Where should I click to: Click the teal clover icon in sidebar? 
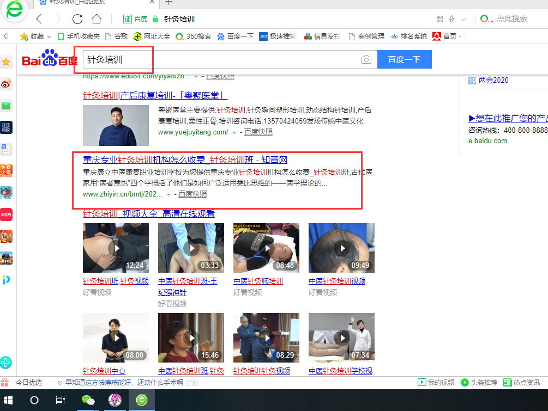(5, 363)
